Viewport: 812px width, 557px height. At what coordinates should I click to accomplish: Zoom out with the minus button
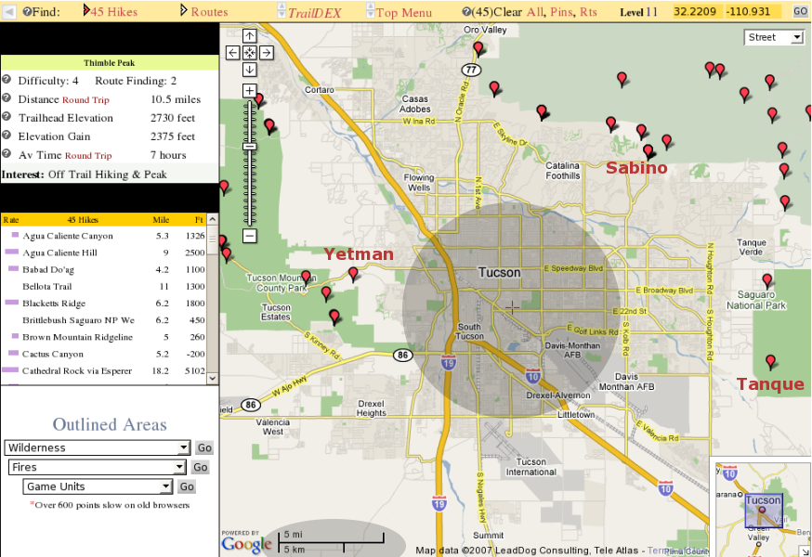click(x=250, y=237)
